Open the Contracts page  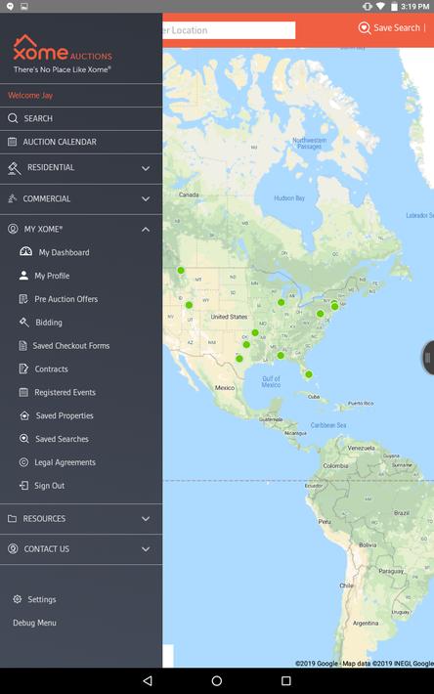pos(52,369)
